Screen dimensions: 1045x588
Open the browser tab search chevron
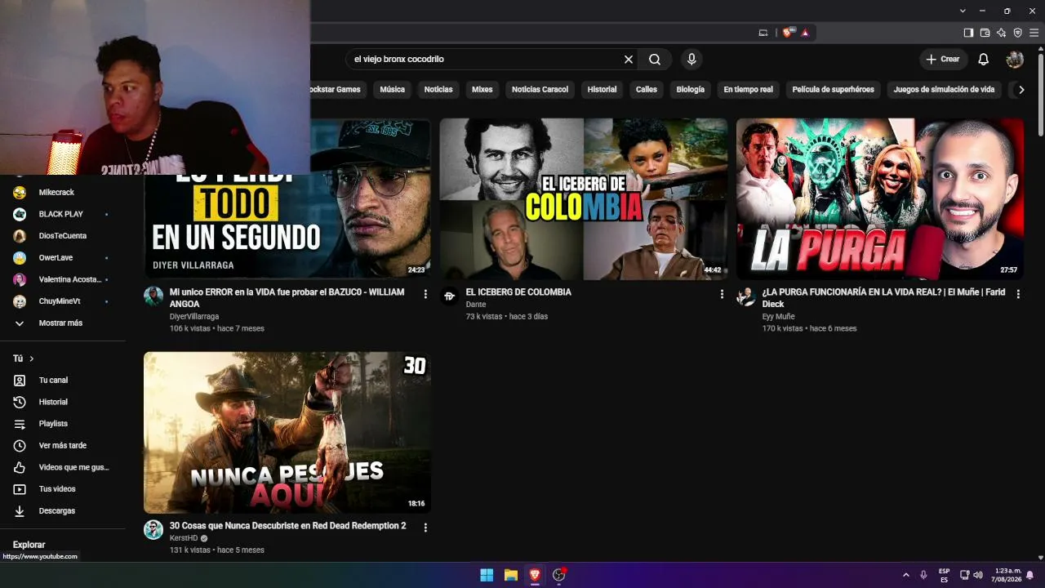963,11
